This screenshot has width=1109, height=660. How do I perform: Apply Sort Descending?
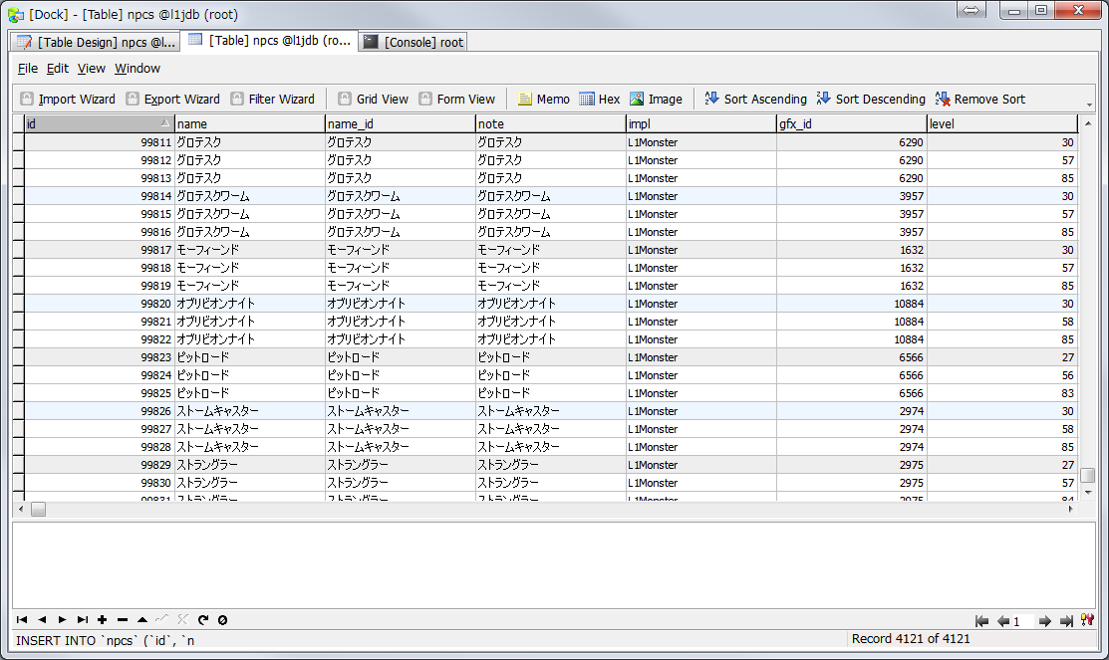point(871,99)
